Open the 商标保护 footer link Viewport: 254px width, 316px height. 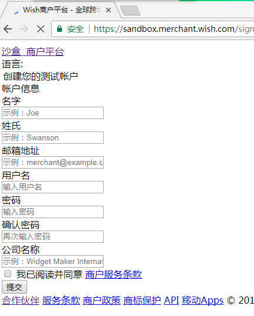click(142, 301)
